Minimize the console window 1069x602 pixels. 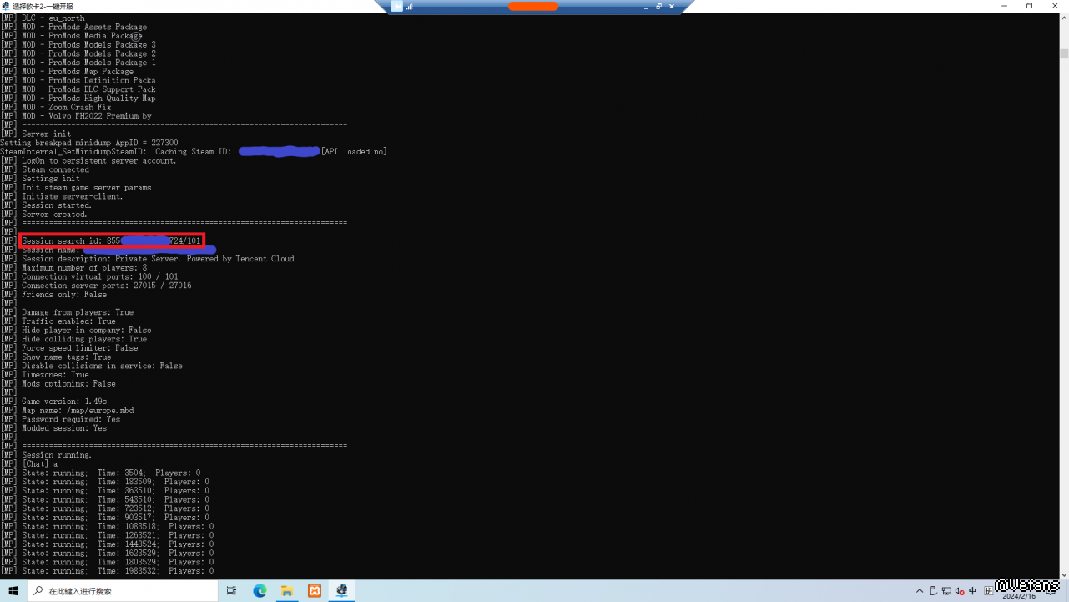[1005, 6]
